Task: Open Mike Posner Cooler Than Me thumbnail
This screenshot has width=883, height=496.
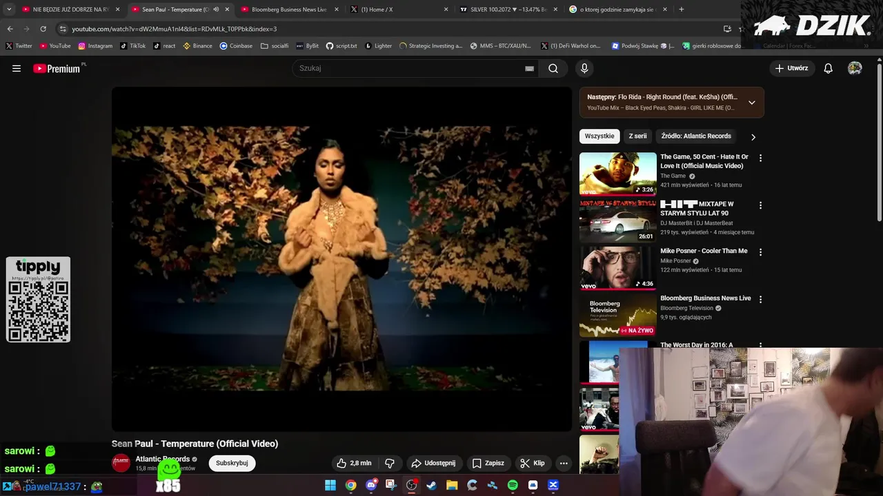Action: [618, 268]
